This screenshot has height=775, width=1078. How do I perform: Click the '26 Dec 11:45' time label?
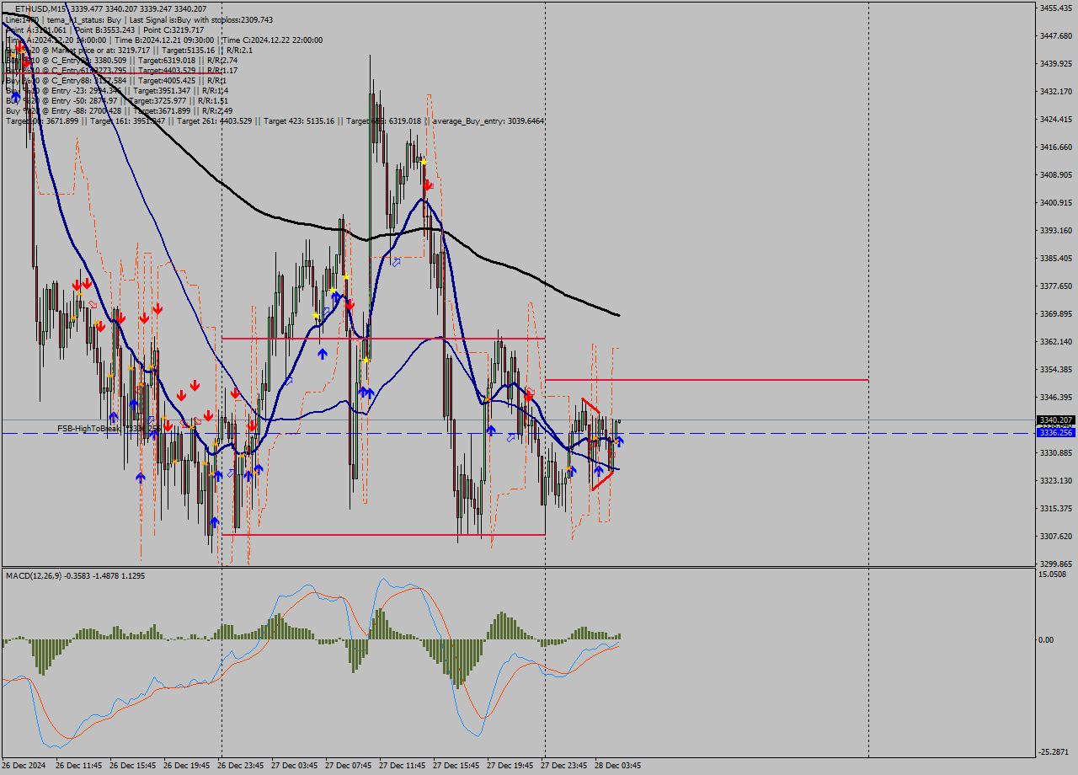[x=79, y=766]
